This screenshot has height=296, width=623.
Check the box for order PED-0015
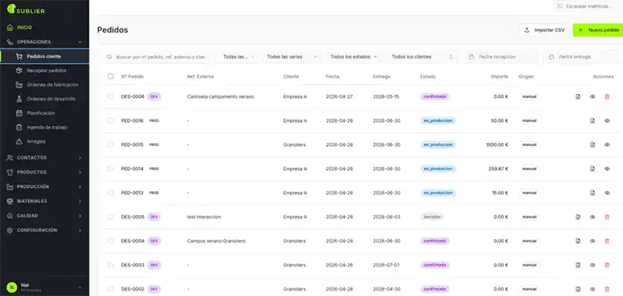click(111, 145)
